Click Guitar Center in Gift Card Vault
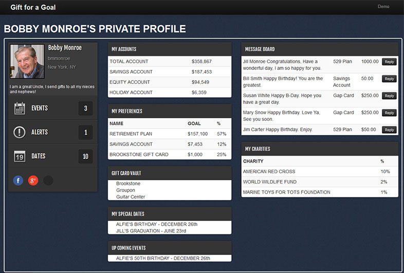Viewport: 404px width, 273px height. [131, 197]
